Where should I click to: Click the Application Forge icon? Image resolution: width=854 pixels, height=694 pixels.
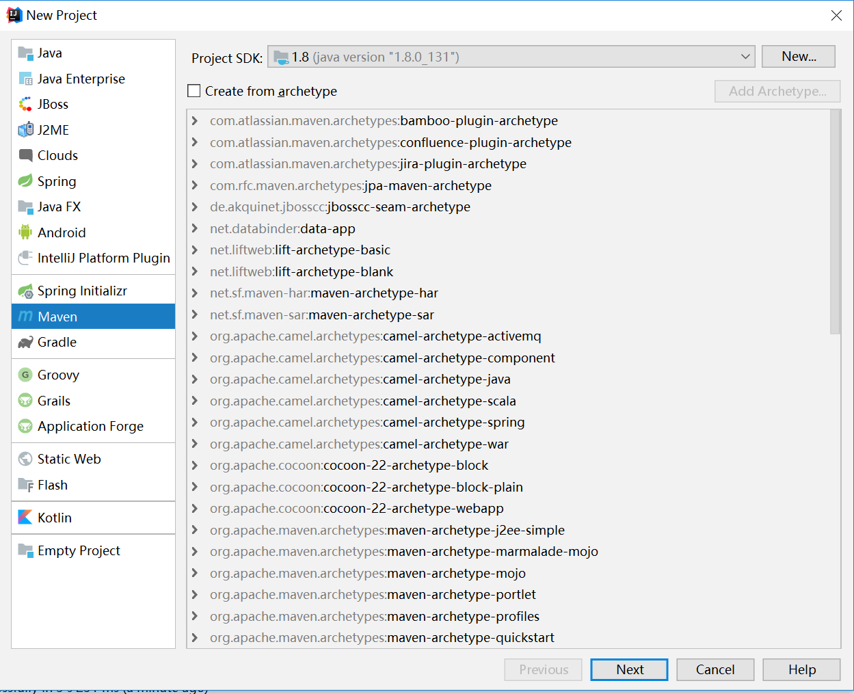pos(25,426)
